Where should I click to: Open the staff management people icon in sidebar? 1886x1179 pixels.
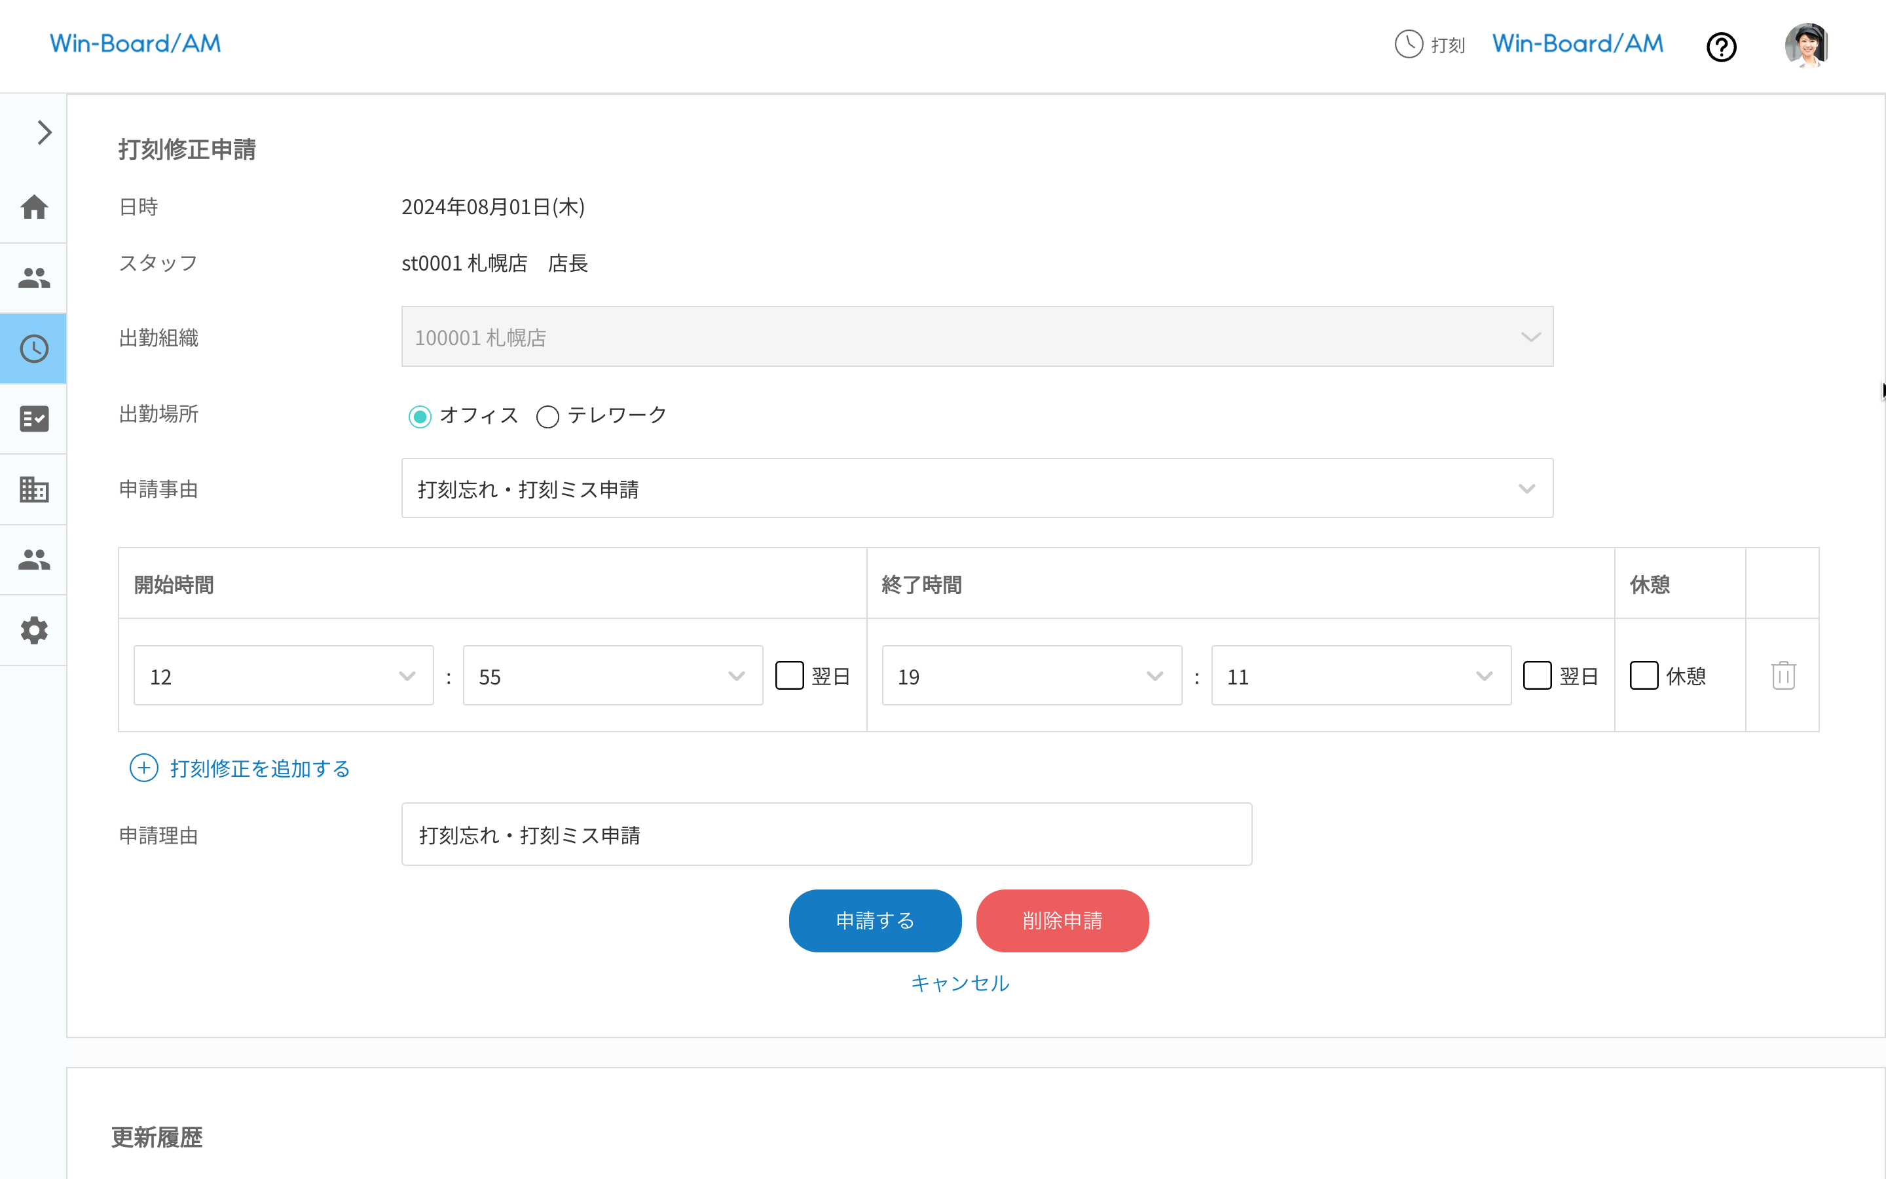pyautogui.click(x=34, y=278)
